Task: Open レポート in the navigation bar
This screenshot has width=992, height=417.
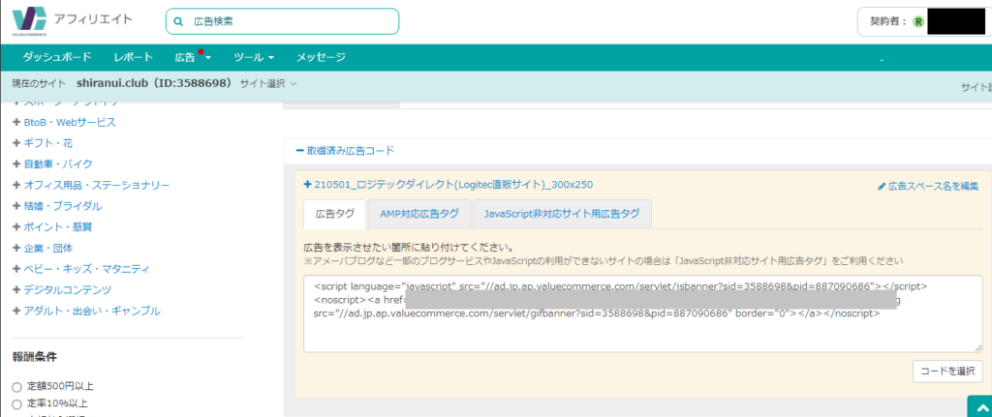Action: [x=133, y=57]
